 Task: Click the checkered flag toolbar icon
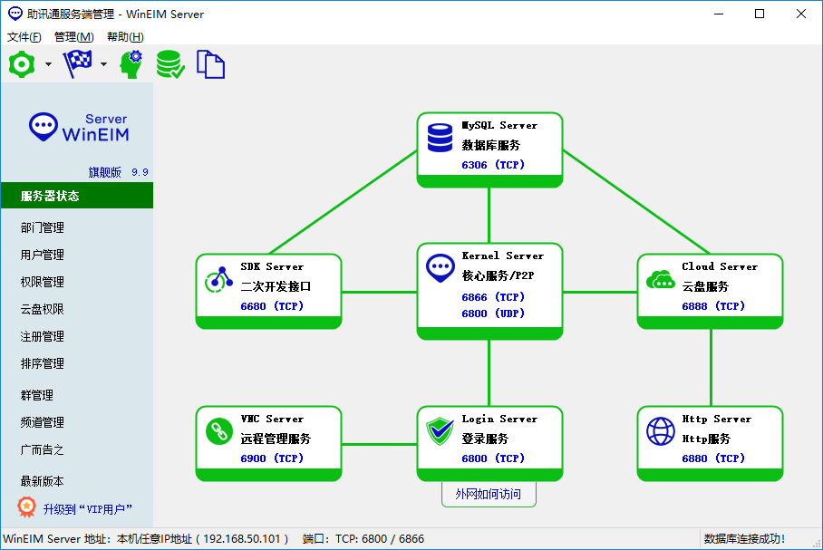(77, 64)
